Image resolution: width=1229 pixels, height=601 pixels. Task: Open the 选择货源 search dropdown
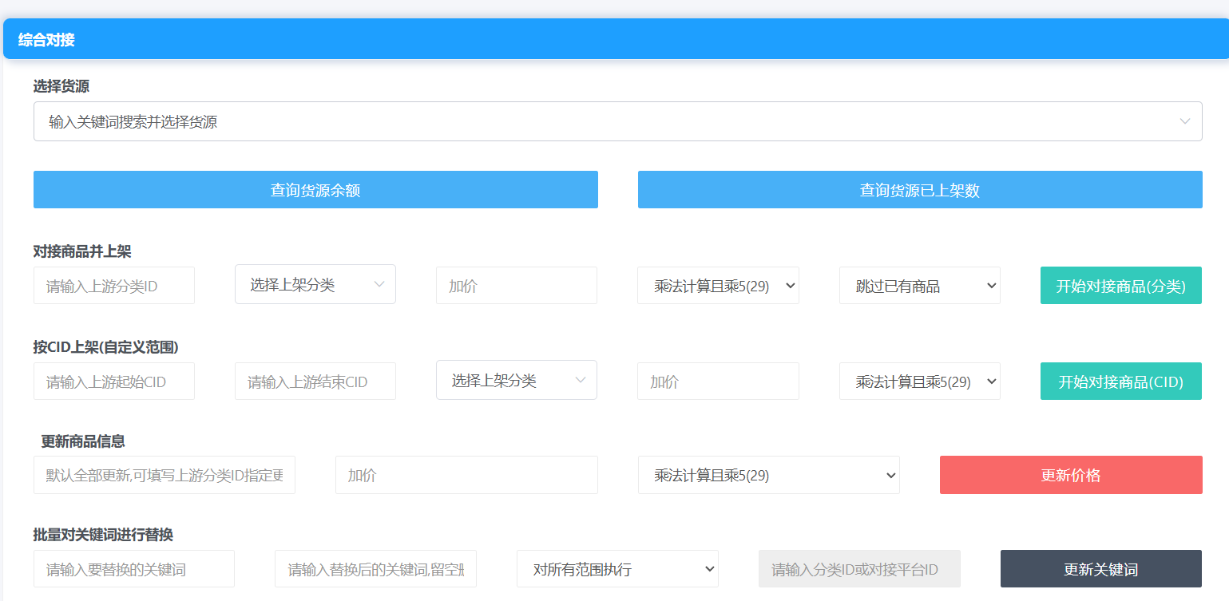coord(617,121)
